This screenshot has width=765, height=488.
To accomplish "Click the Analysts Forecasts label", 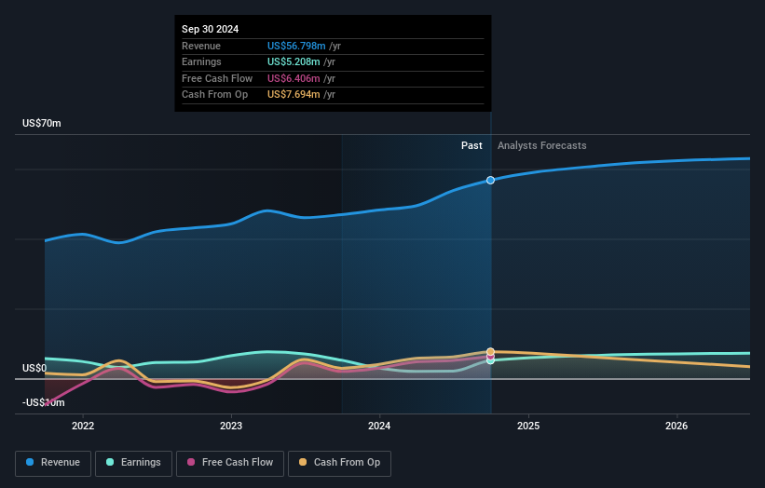I will click(x=542, y=146).
